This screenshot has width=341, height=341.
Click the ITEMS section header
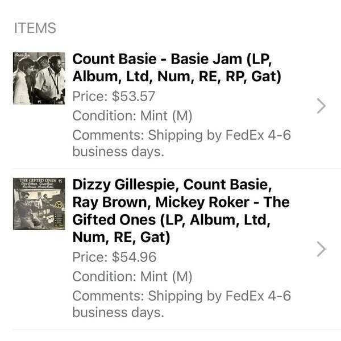click(x=35, y=28)
